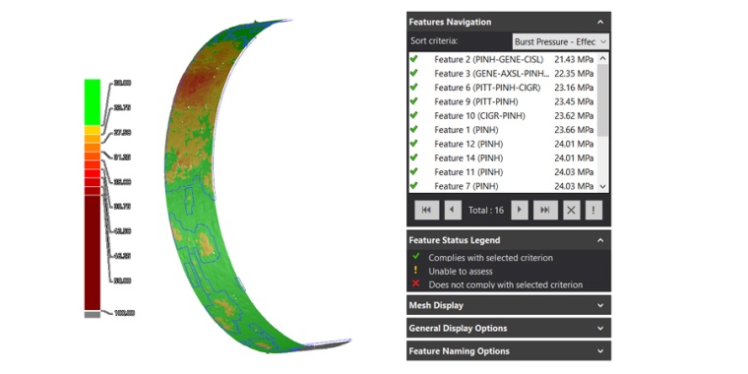Click the bright green color scale segment
Image resolution: width=748 pixels, height=374 pixels.
pyautogui.click(x=93, y=102)
